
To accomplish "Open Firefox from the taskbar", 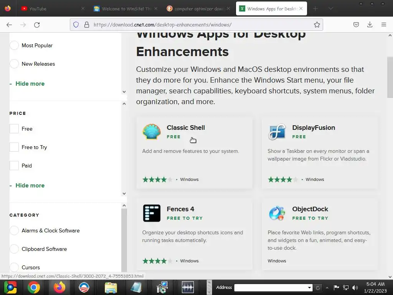I will [59, 287].
